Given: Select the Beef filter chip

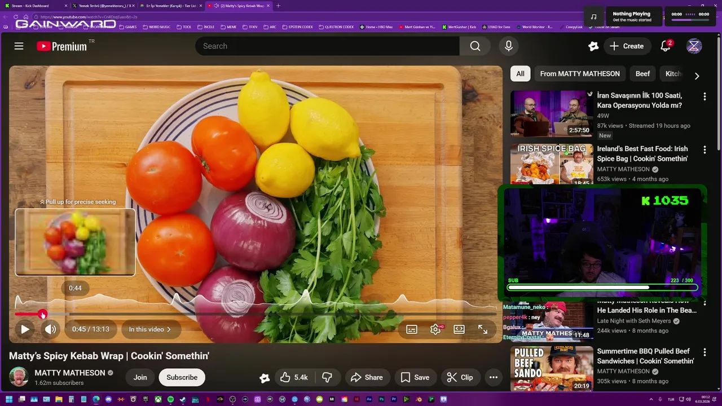Looking at the screenshot, I should (x=642, y=74).
